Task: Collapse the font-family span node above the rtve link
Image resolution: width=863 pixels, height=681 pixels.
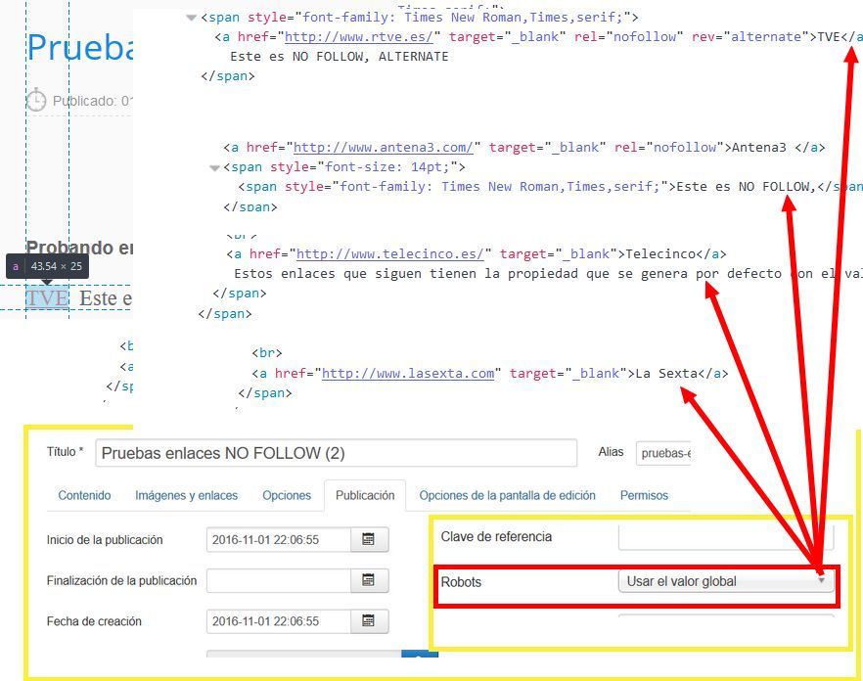Action: pyautogui.click(x=192, y=18)
